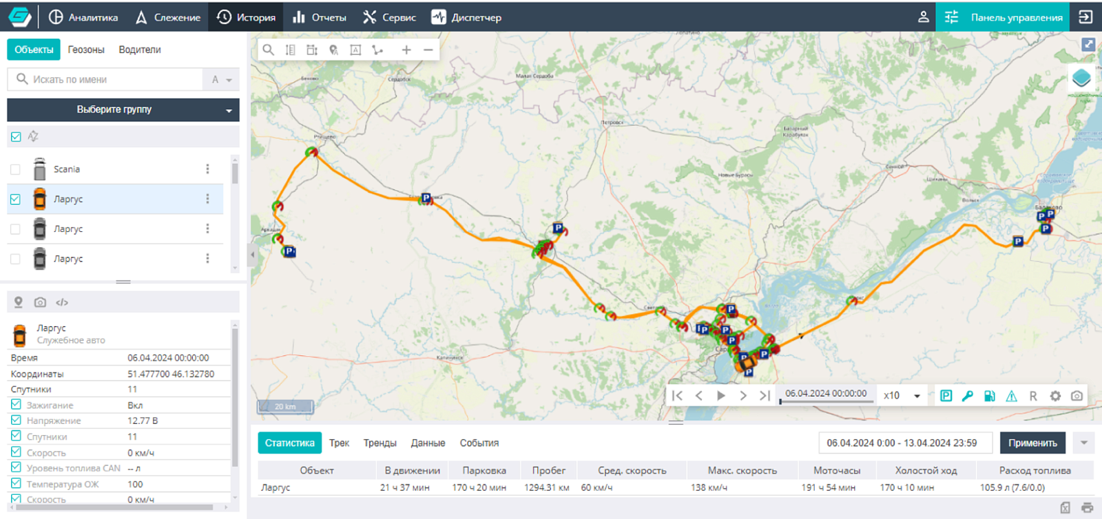Switch to the Геозоны tab
Image resolution: width=1102 pixels, height=519 pixels.
tap(86, 50)
